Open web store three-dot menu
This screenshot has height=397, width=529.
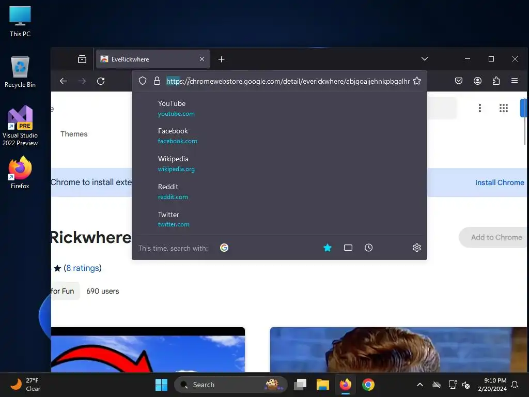tap(480, 108)
